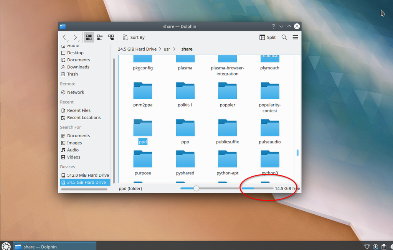
Task: Open the KDE application launcher
Action: (6, 246)
